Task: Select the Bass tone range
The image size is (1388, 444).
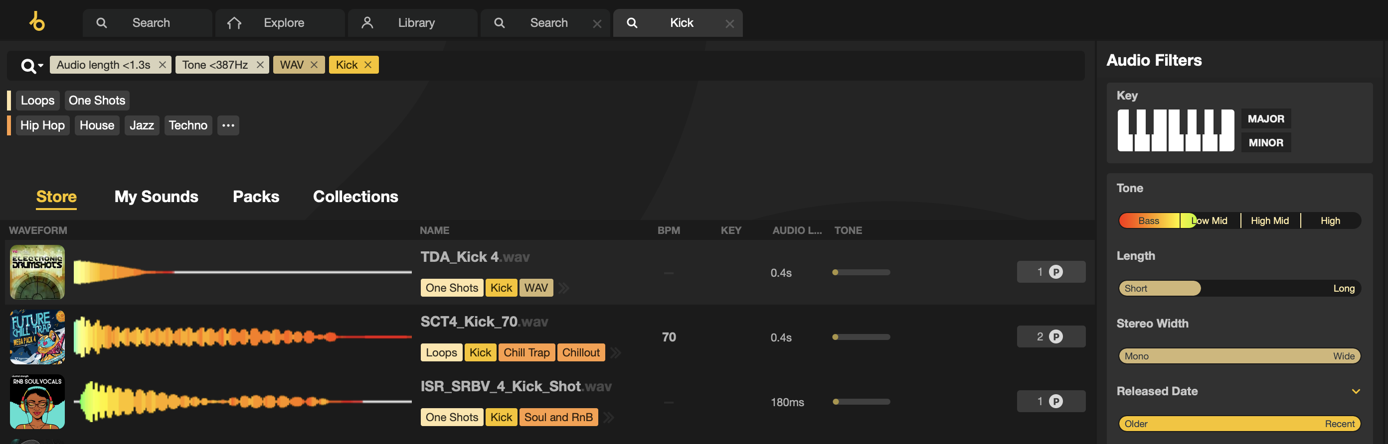Action: 1149,221
